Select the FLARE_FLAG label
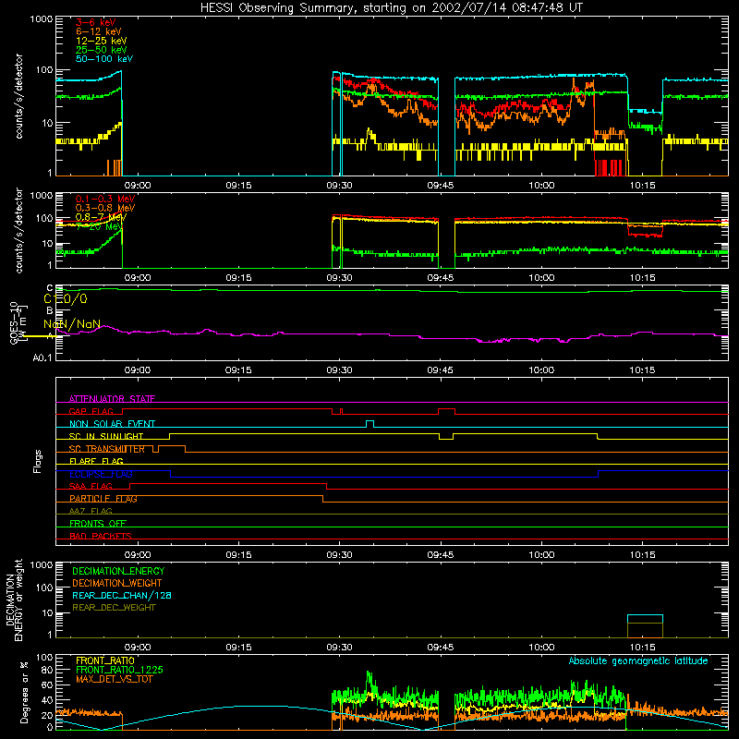This screenshot has width=739, height=739. click(x=96, y=461)
